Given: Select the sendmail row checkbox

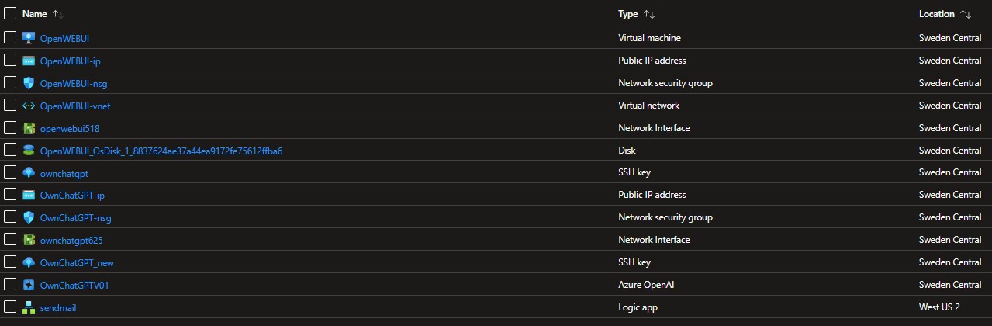Looking at the screenshot, I should click(x=10, y=307).
